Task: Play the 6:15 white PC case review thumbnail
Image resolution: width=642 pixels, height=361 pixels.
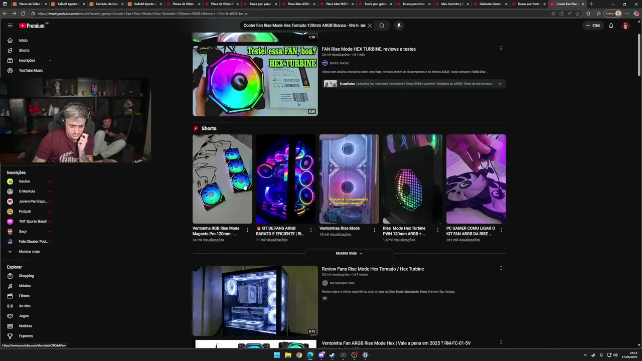Action: (255, 301)
